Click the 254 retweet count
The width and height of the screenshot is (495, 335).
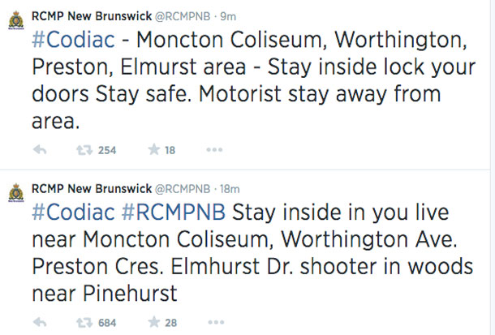[x=107, y=150]
